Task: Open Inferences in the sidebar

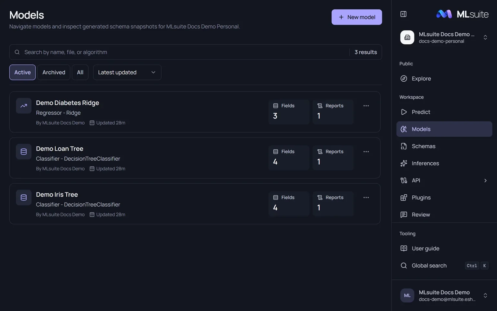Action: (x=444, y=163)
